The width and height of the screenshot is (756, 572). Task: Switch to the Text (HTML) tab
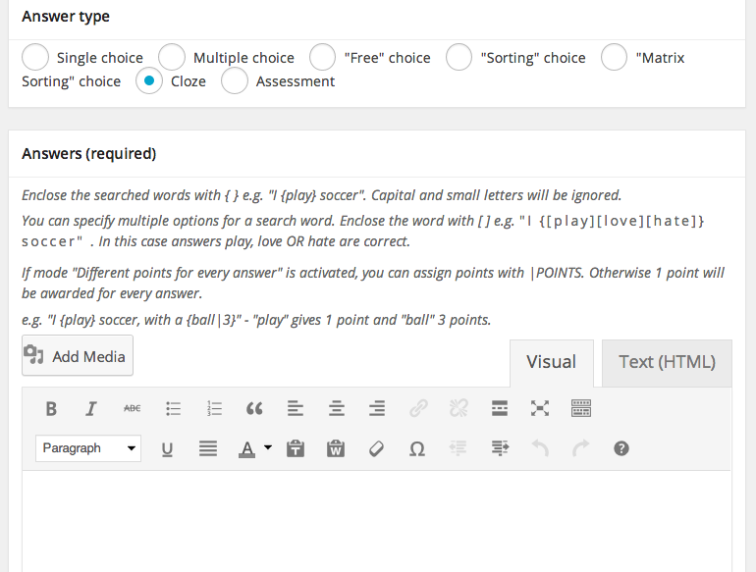coord(667,362)
